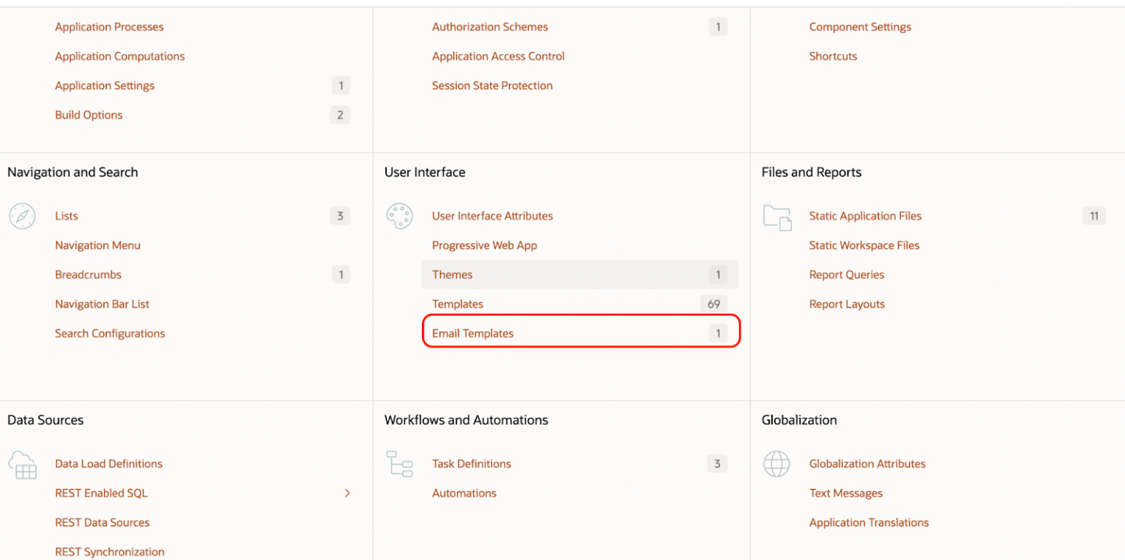Expand the REST Enabled SQL entry
Viewport: 1125px width, 560px height.
click(347, 493)
